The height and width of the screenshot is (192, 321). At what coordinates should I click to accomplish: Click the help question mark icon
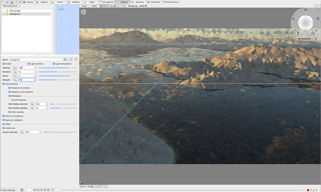pos(76,59)
